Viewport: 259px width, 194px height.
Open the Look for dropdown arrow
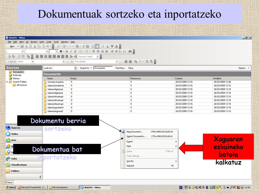click(x=76, y=68)
